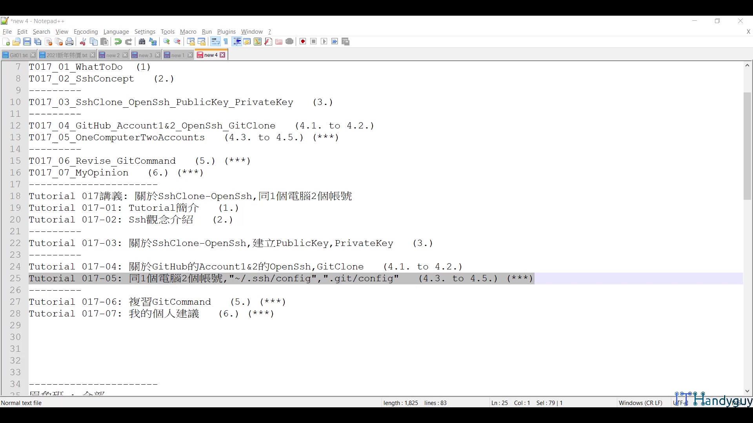
Task: Open the Encoding menu
Action: pos(85,32)
